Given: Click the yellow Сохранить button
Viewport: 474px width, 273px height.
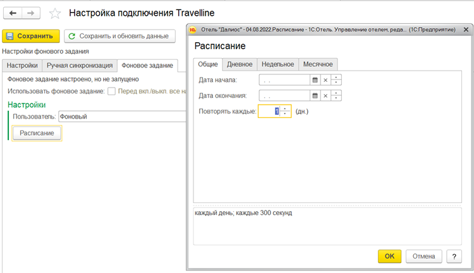Looking at the screenshot, I should point(31,36).
